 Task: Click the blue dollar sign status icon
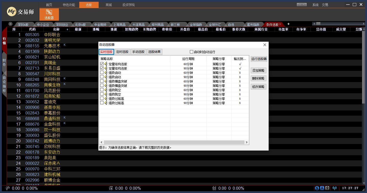(317, 188)
